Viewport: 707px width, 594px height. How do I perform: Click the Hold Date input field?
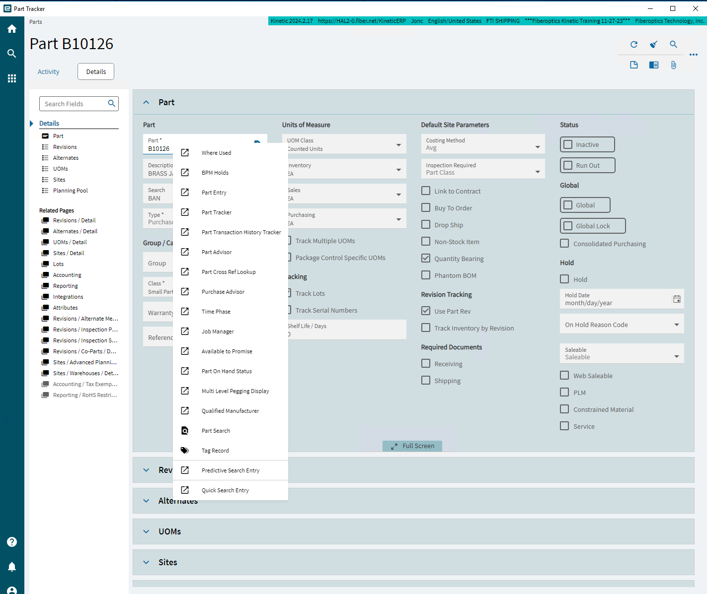[622, 299]
